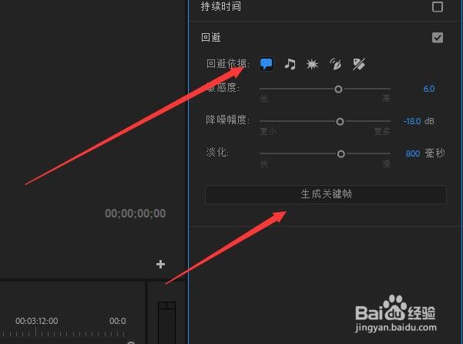Select the Music duck-against icon
463x344 pixels.
(290, 64)
